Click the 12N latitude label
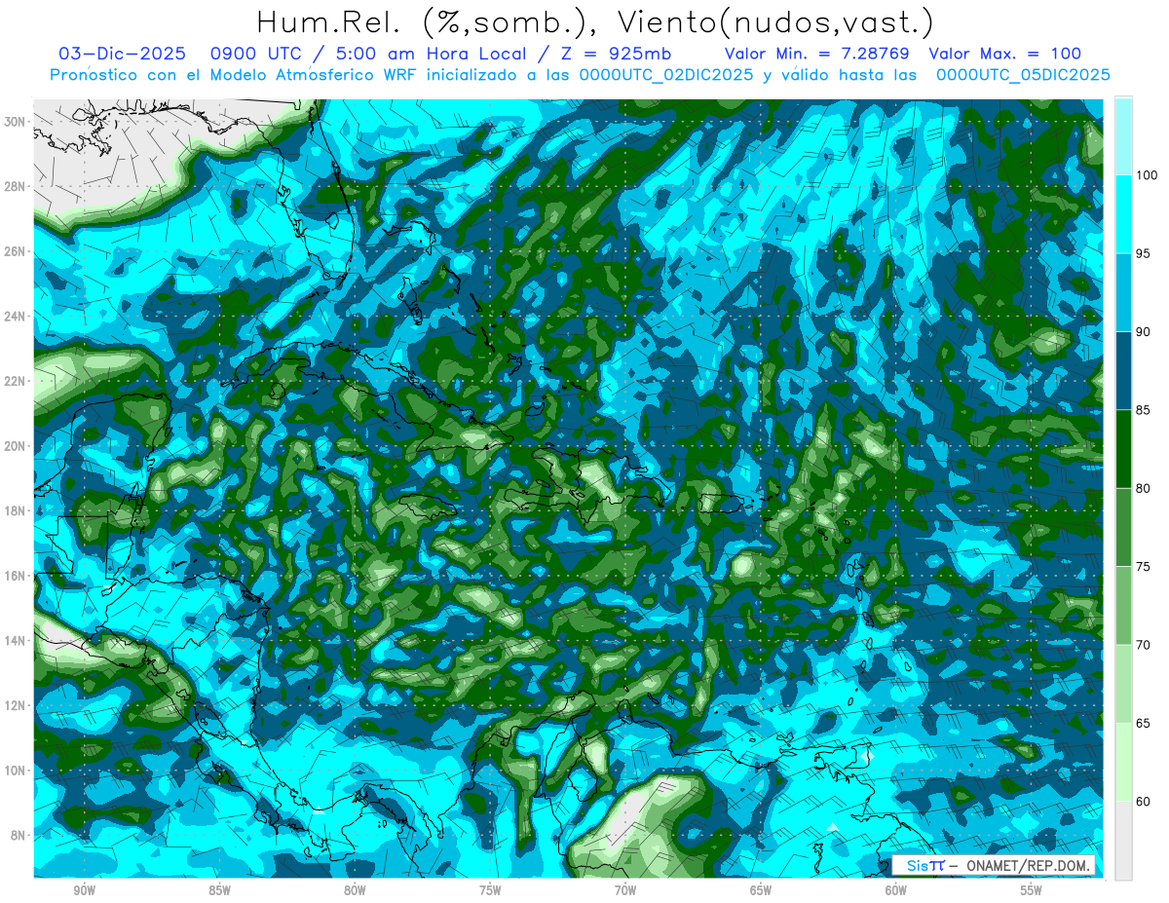 point(16,705)
